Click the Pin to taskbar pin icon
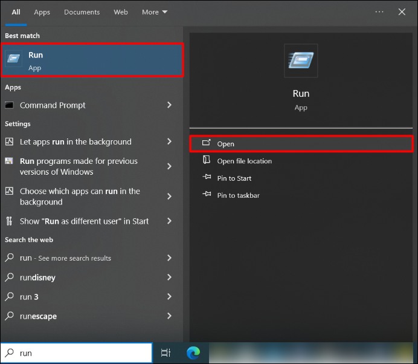Image resolution: width=418 pixels, height=364 pixels. (x=207, y=195)
